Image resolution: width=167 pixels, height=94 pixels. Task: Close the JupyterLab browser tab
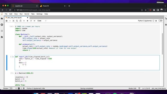click(37, 6)
